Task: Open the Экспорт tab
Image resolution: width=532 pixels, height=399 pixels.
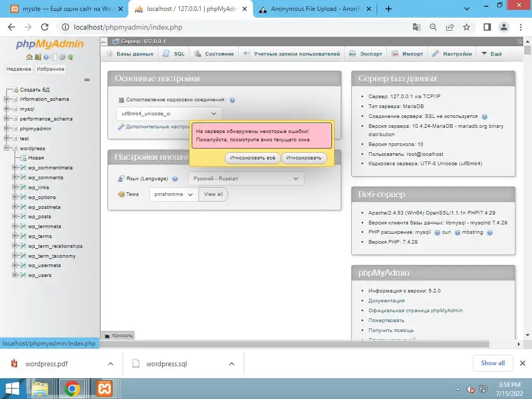Action: (366, 54)
